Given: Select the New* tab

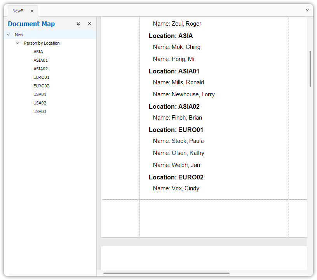Looking at the screenshot, I should click(x=18, y=11).
